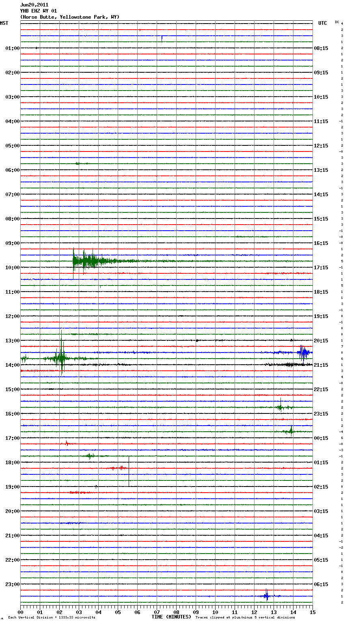Click the 23:15 UTC label
345x623 pixels.
(x=321, y=414)
